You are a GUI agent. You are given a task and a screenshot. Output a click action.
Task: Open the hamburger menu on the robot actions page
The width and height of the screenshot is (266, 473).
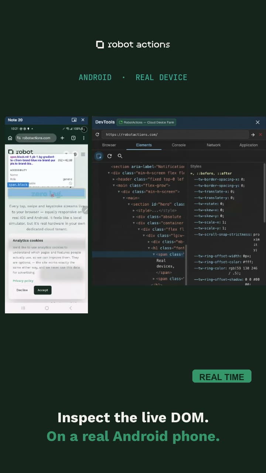coord(83,154)
